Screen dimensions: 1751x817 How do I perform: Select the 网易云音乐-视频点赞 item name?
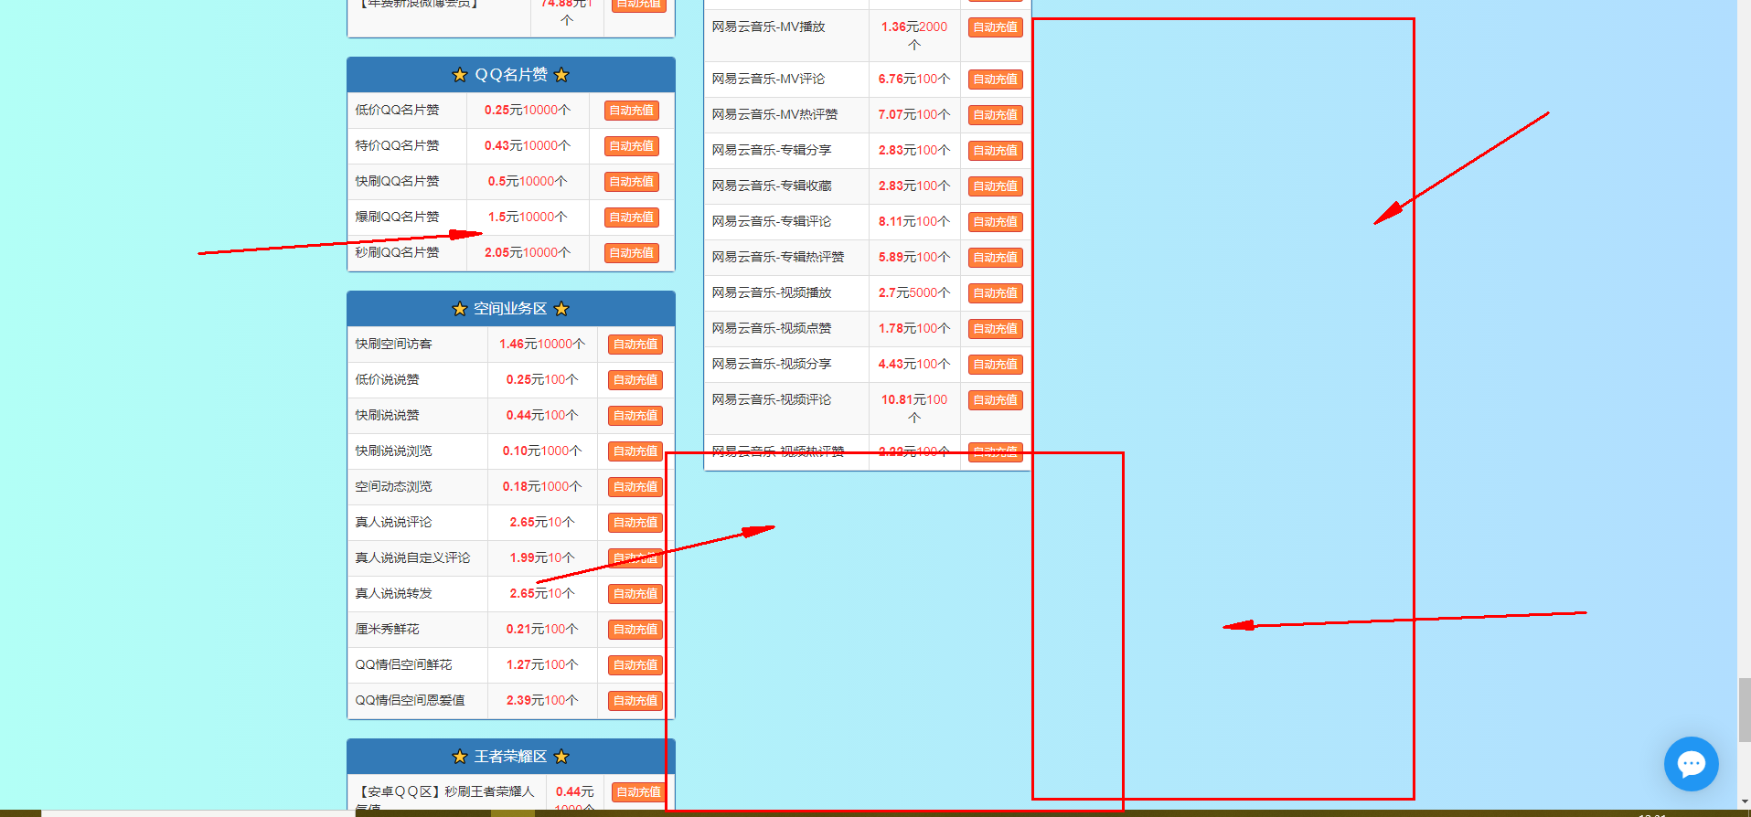point(772,328)
